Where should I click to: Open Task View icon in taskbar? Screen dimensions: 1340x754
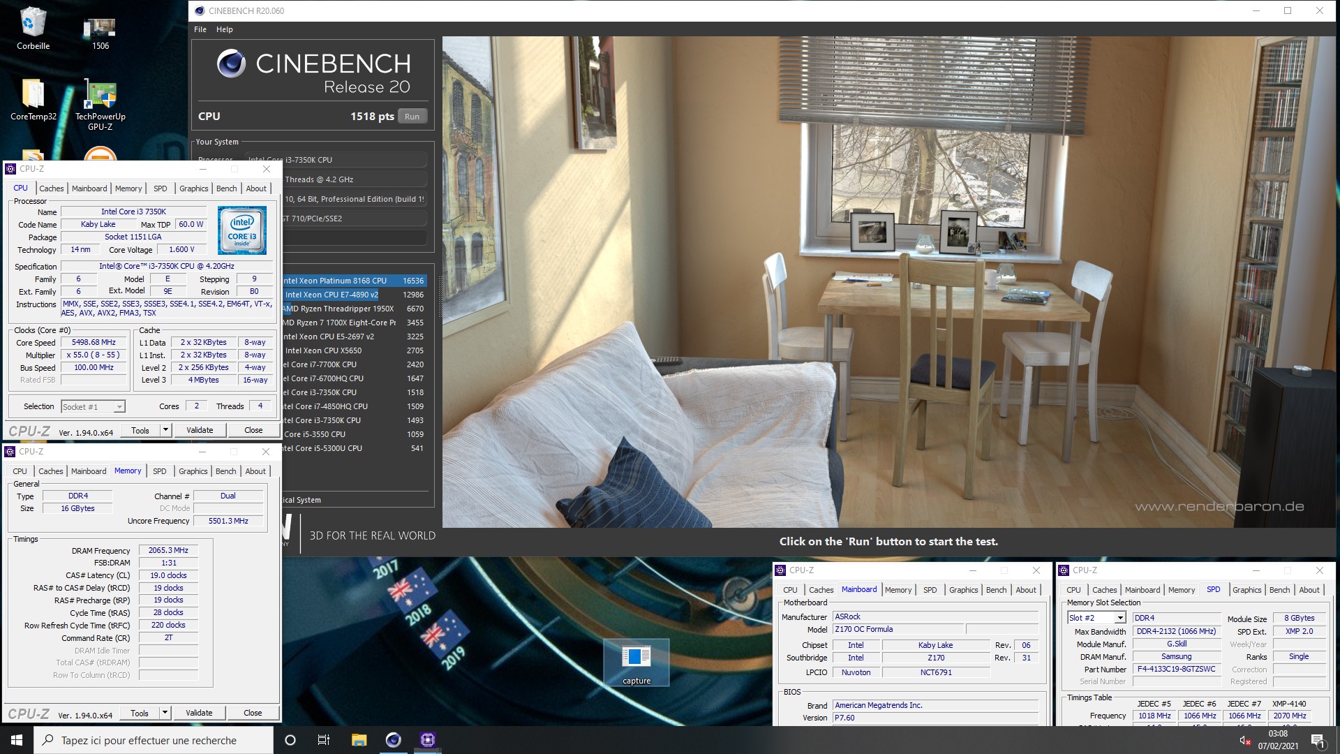(324, 740)
